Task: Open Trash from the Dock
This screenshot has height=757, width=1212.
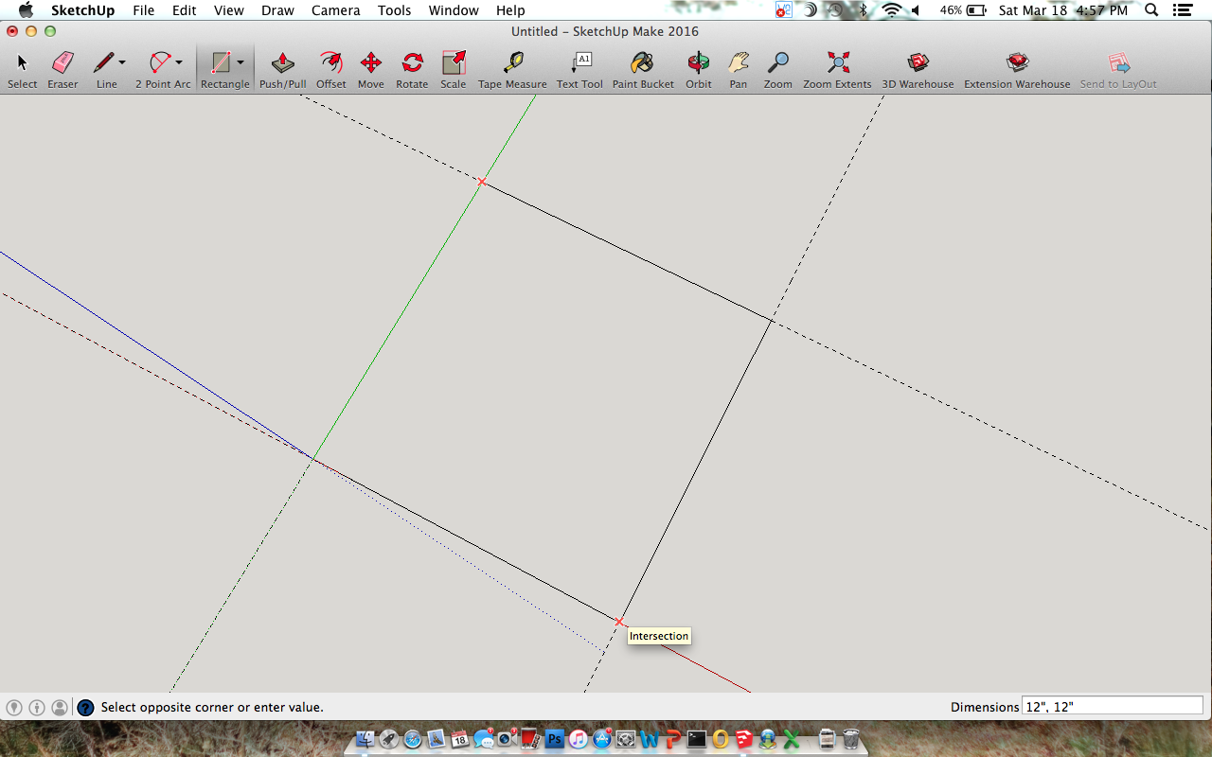Action: coord(850,738)
